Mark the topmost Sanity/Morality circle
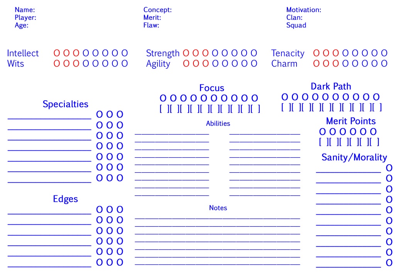The image size is (398, 274). click(x=389, y=168)
